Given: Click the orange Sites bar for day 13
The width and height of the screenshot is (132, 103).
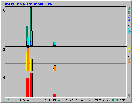Looking at the screenshot, I should 55,68.
